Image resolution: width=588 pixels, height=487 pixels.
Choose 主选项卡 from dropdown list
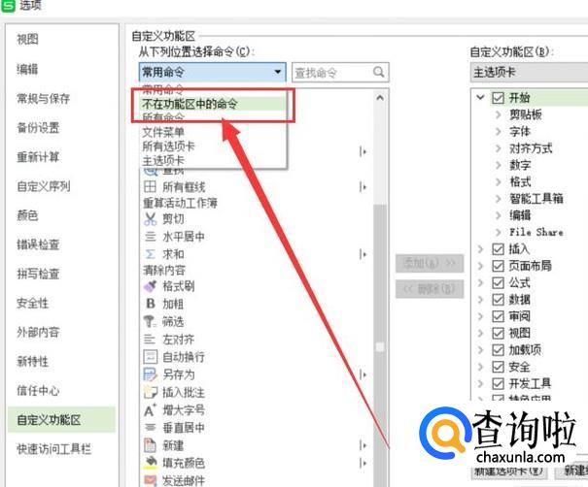tap(213, 160)
